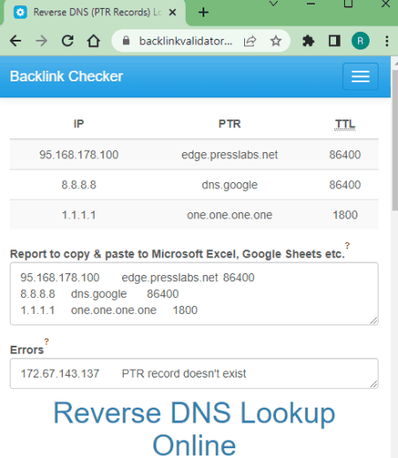This screenshot has width=398, height=458.
Task: Click the page vertical scrollbar thumb
Action: click(x=394, y=140)
